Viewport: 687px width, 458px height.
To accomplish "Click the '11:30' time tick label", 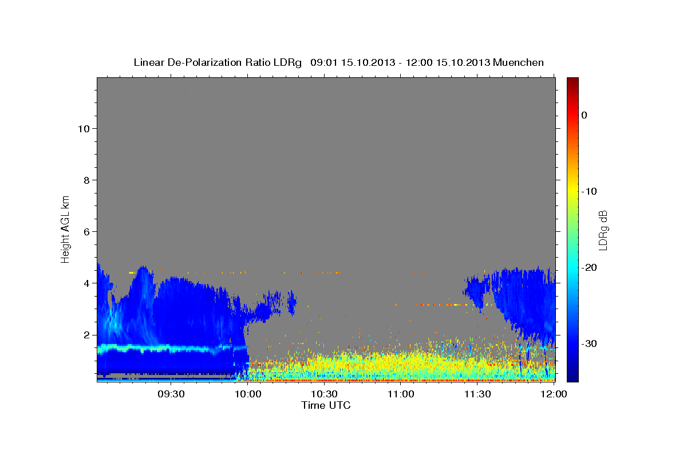I will [477, 394].
